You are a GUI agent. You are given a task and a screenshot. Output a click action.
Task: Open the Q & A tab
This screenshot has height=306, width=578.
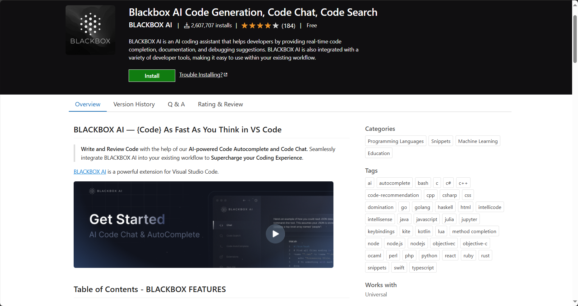(177, 104)
